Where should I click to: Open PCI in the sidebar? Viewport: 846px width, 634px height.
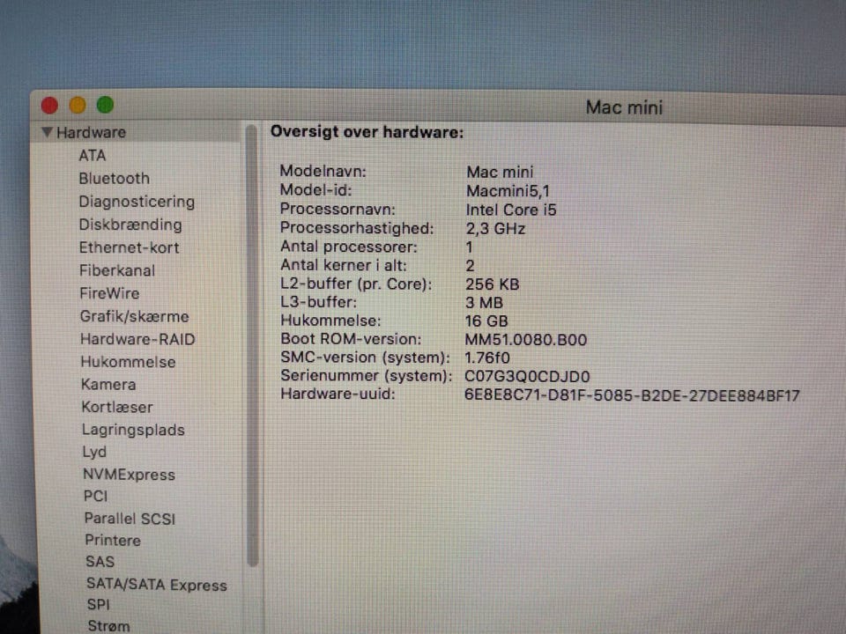(95, 497)
